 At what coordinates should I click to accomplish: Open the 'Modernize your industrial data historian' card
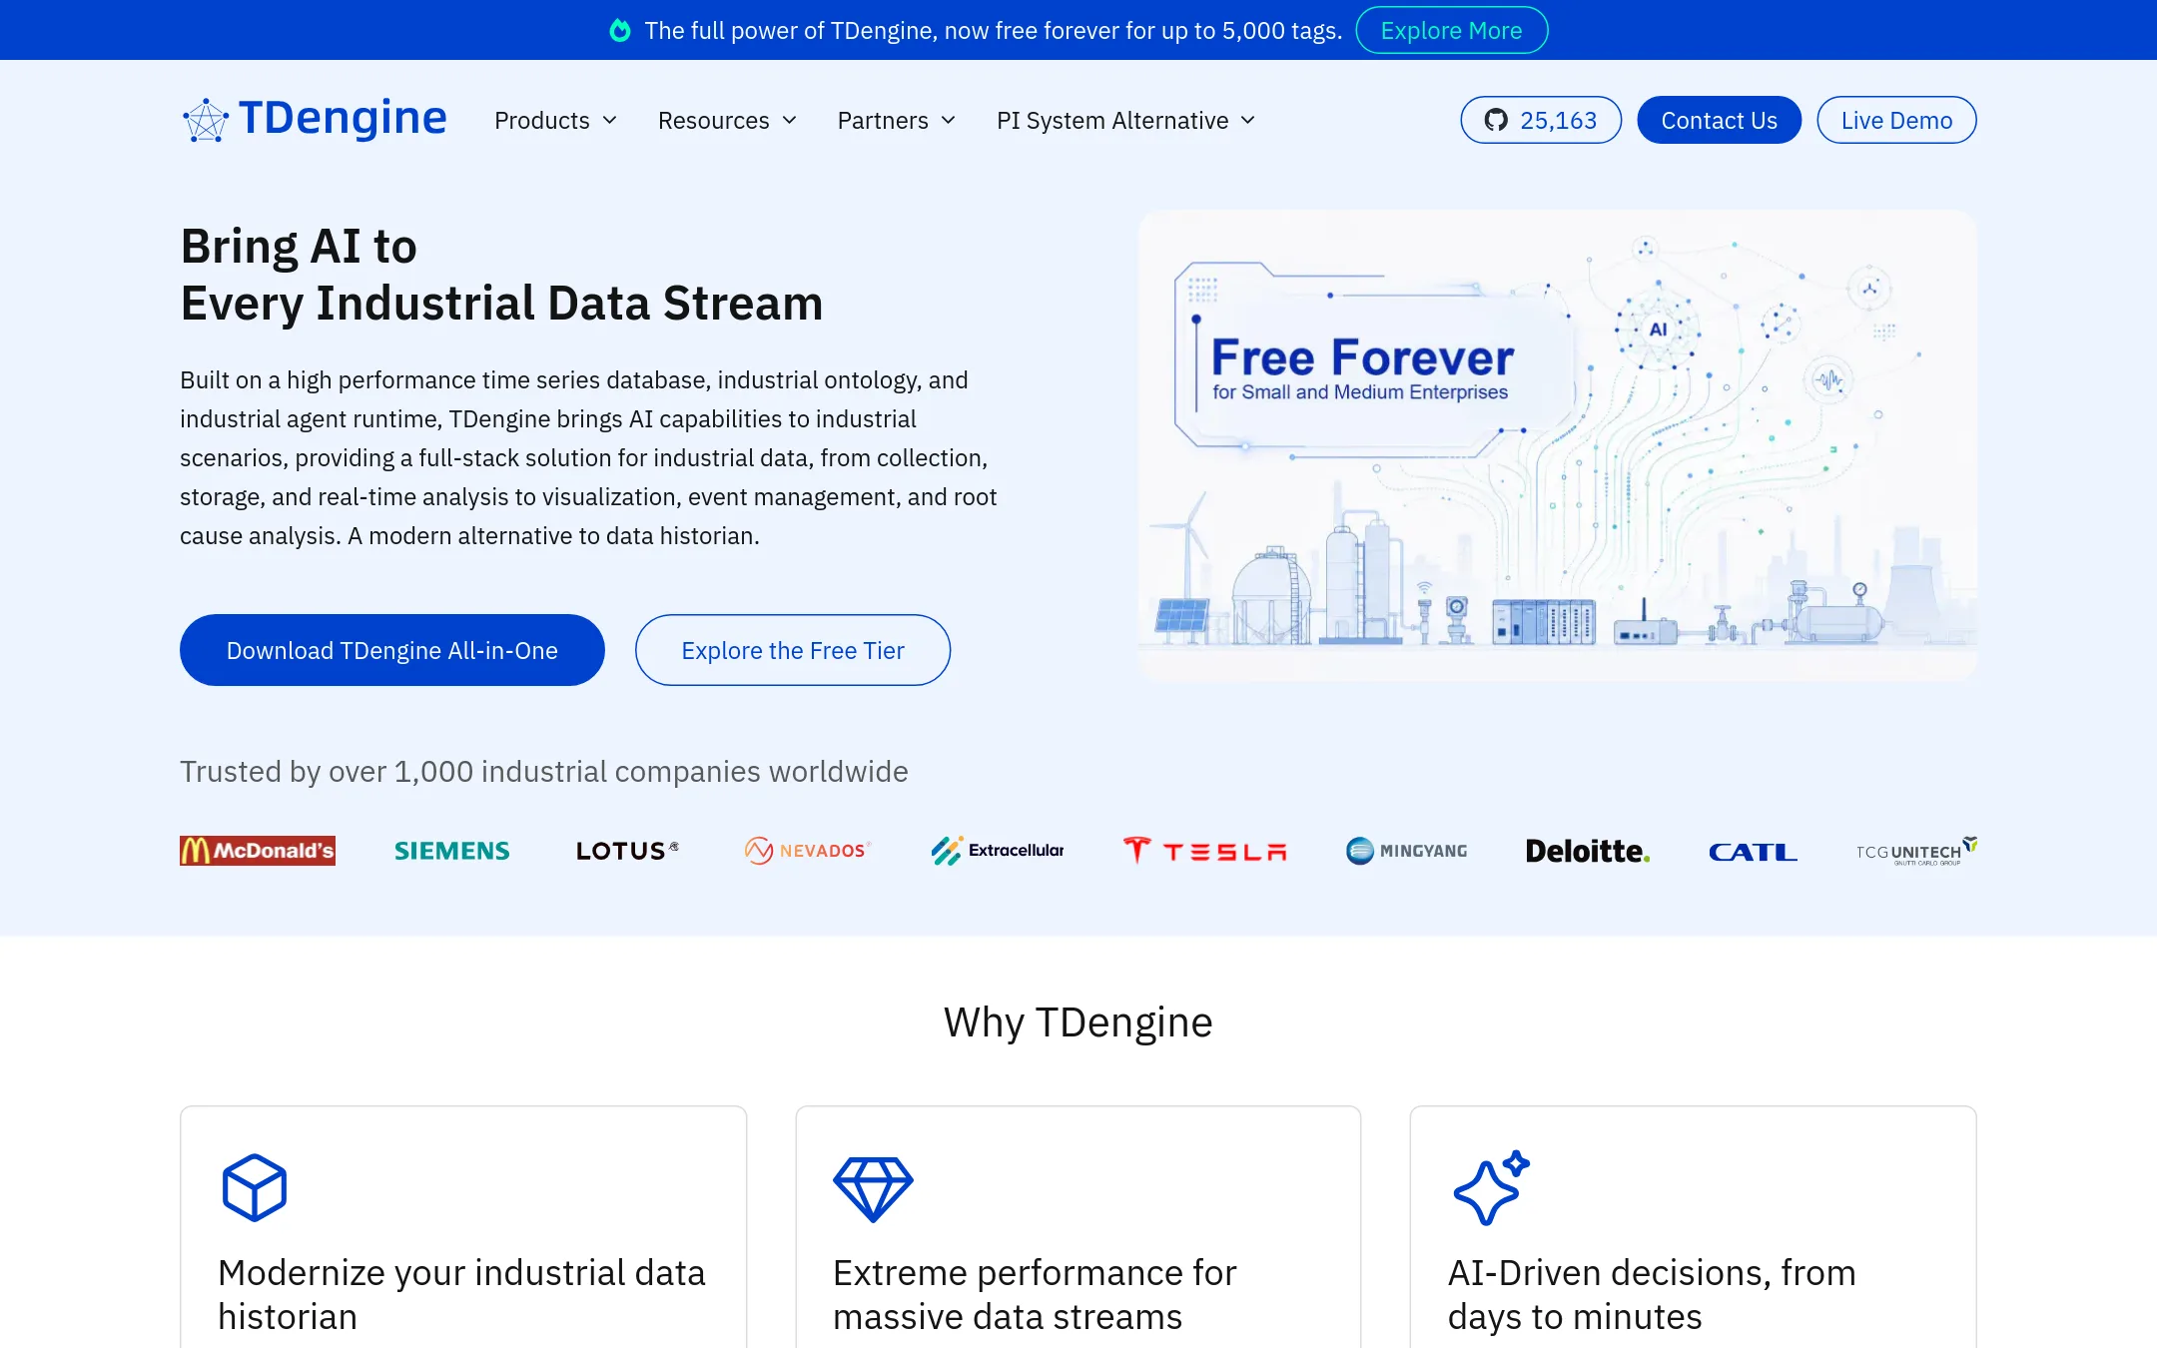462,1227
